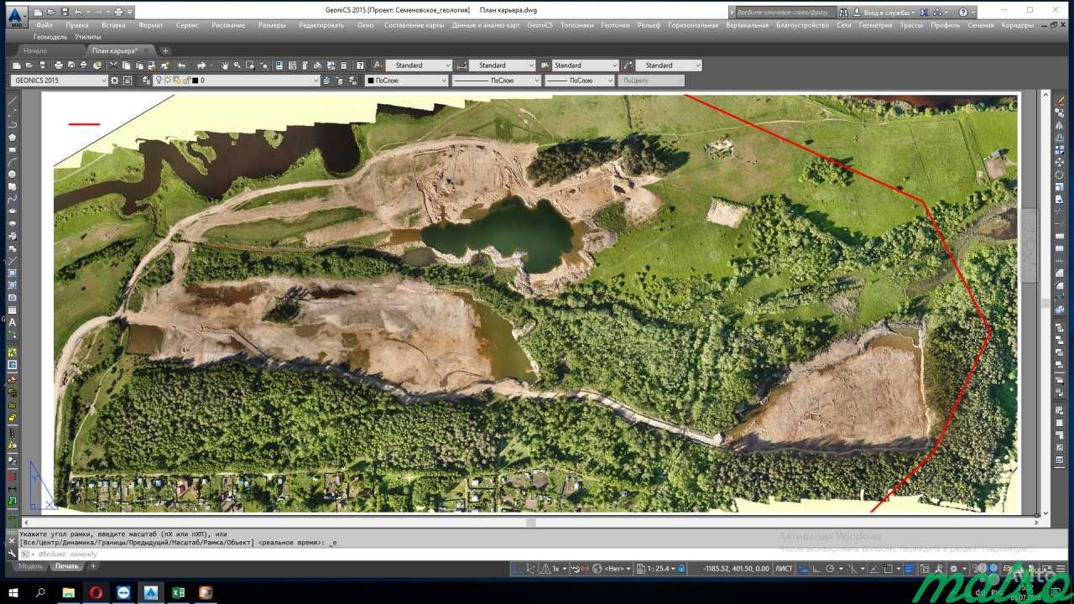Open the AutoCAD application menu button
This screenshot has width=1074, height=604.
tap(17, 16)
